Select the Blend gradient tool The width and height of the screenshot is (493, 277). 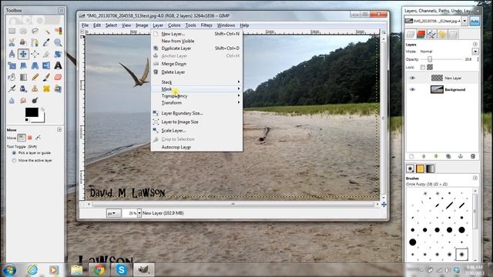(x=23, y=77)
